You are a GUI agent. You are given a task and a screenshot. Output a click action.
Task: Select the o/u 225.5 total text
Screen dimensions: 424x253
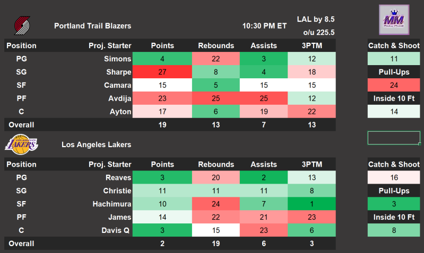[x=318, y=32]
